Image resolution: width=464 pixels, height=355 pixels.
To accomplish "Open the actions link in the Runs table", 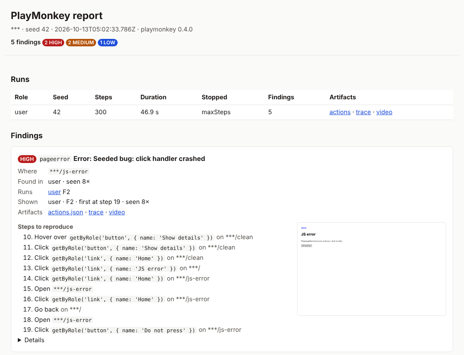I will [340, 112].
